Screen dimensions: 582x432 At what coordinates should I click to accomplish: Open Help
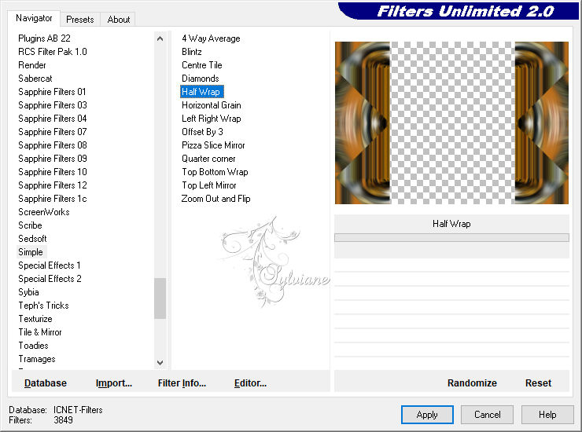[x=547, y=415]
